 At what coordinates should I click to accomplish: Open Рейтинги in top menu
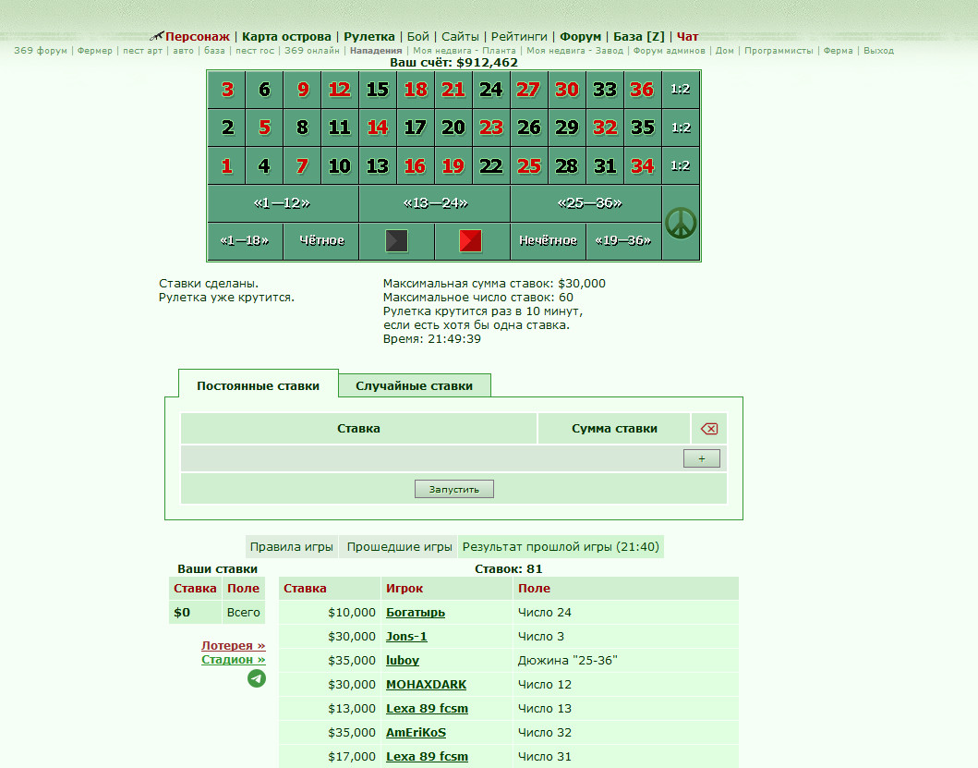(519, 36)
